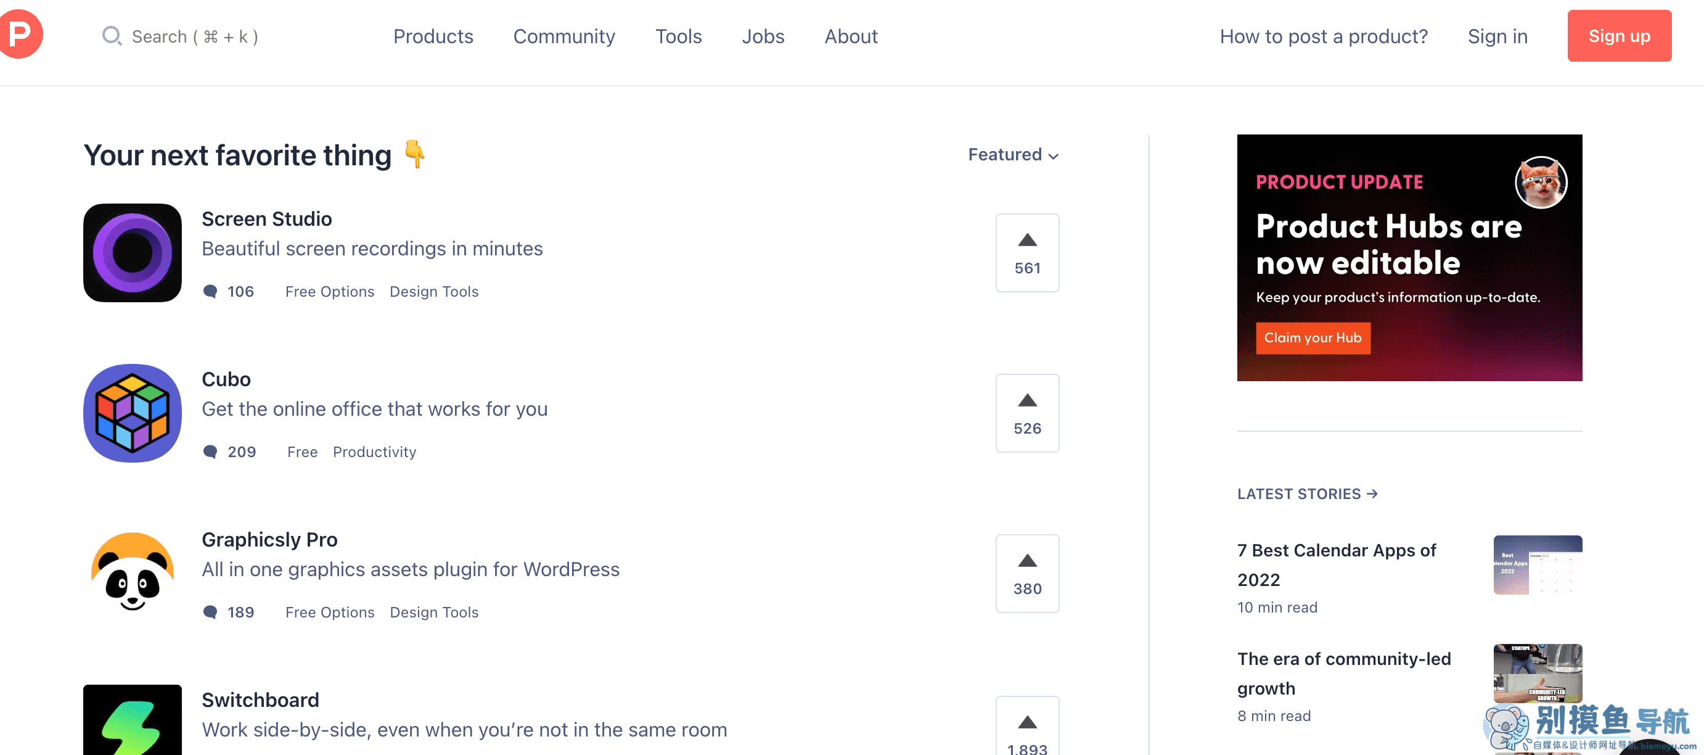
Task: Click the cat avatar in product update banner
Action: click(1541, 183)
